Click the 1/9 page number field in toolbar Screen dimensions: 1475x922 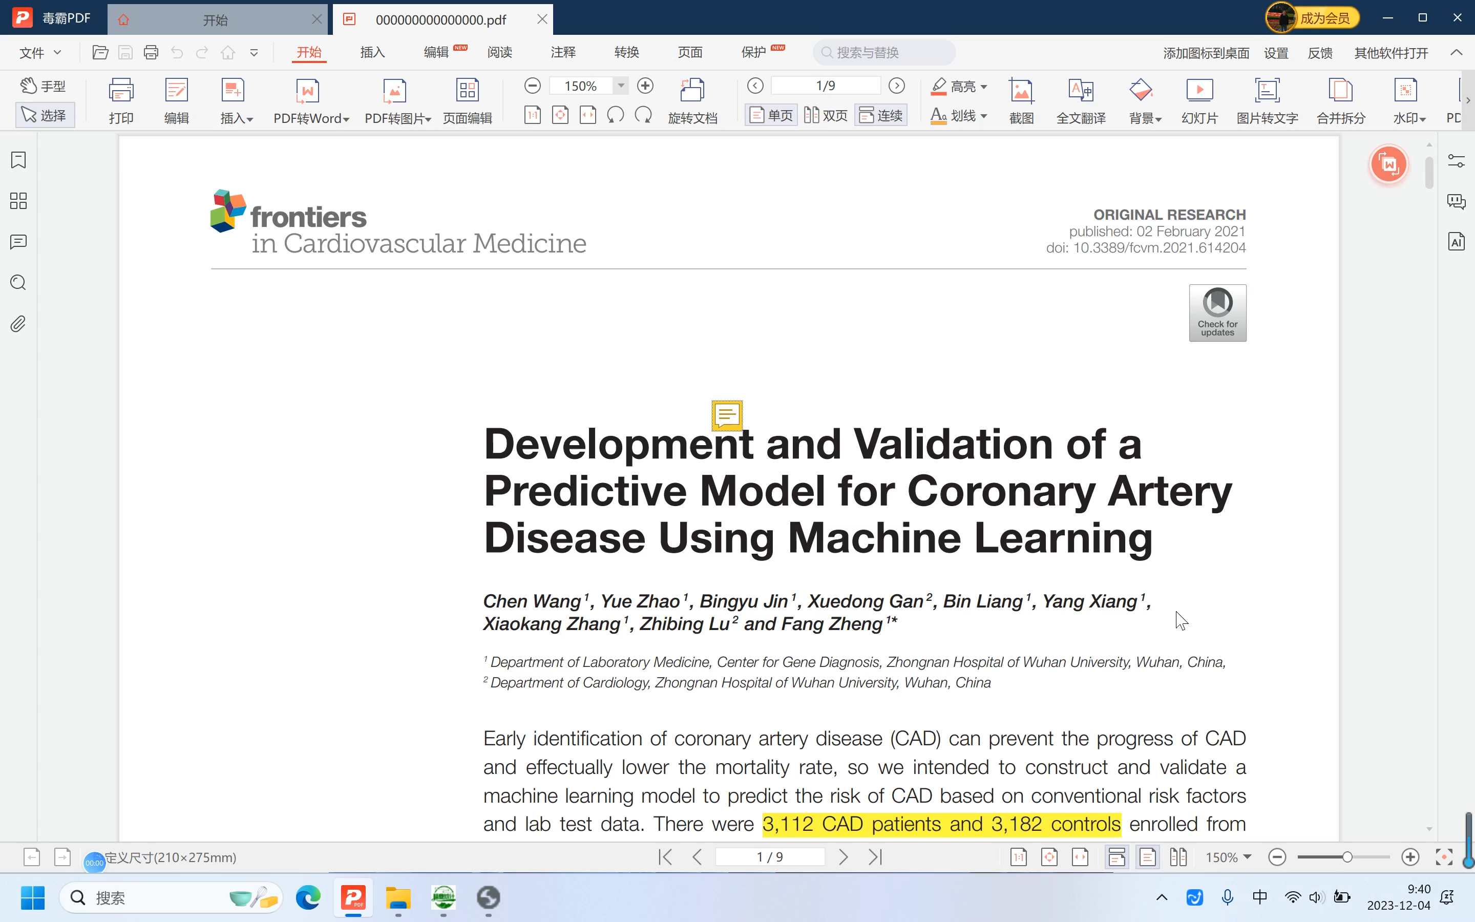(826, 86)
